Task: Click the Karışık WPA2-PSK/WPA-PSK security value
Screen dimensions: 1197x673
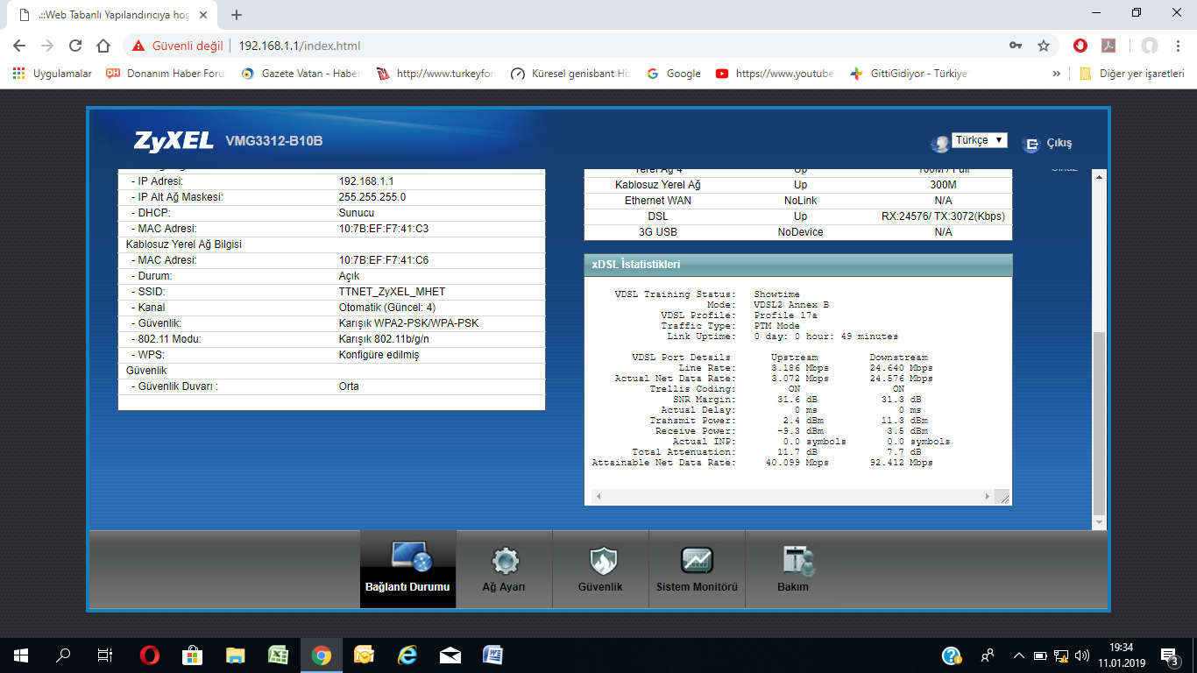Action: pos(408,323)
